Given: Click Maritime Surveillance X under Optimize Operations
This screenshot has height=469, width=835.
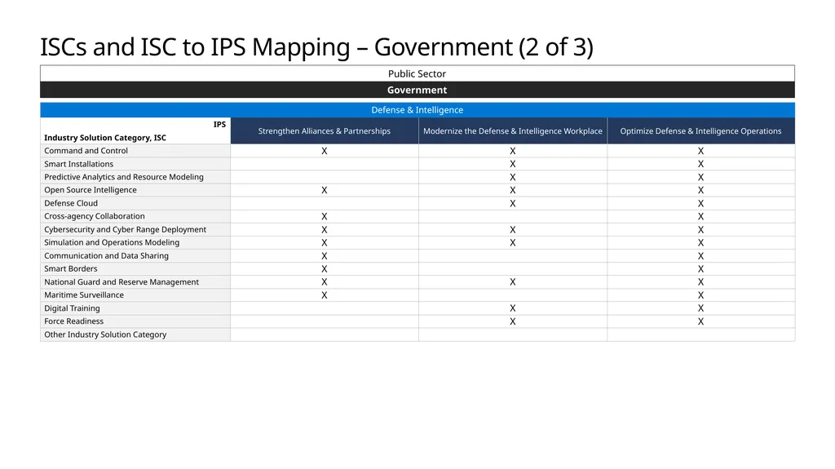Looking at the screenshot, I should click(x=700, y=295).
